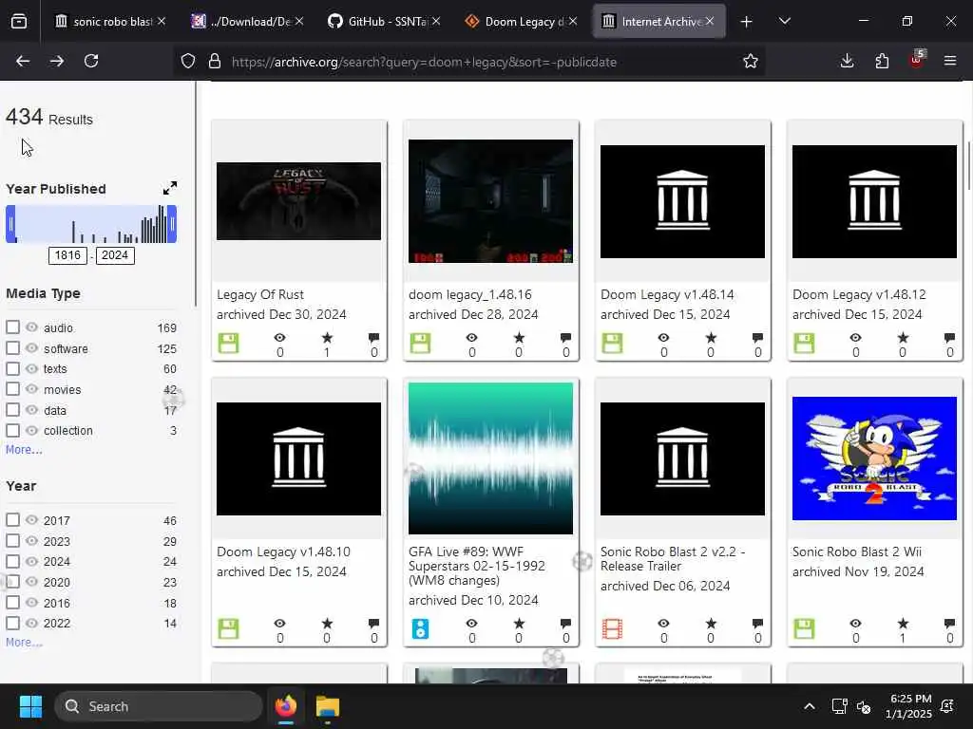The width and height of the screenshot is (973, 729).
Task: Grab the right year range slider handle
Action: coord(172,224)
